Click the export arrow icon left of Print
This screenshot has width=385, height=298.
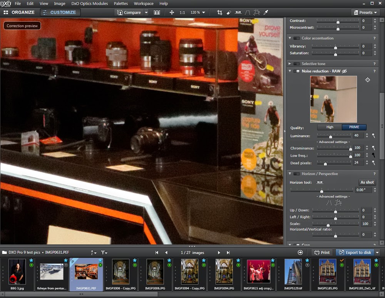coord(300,252)
